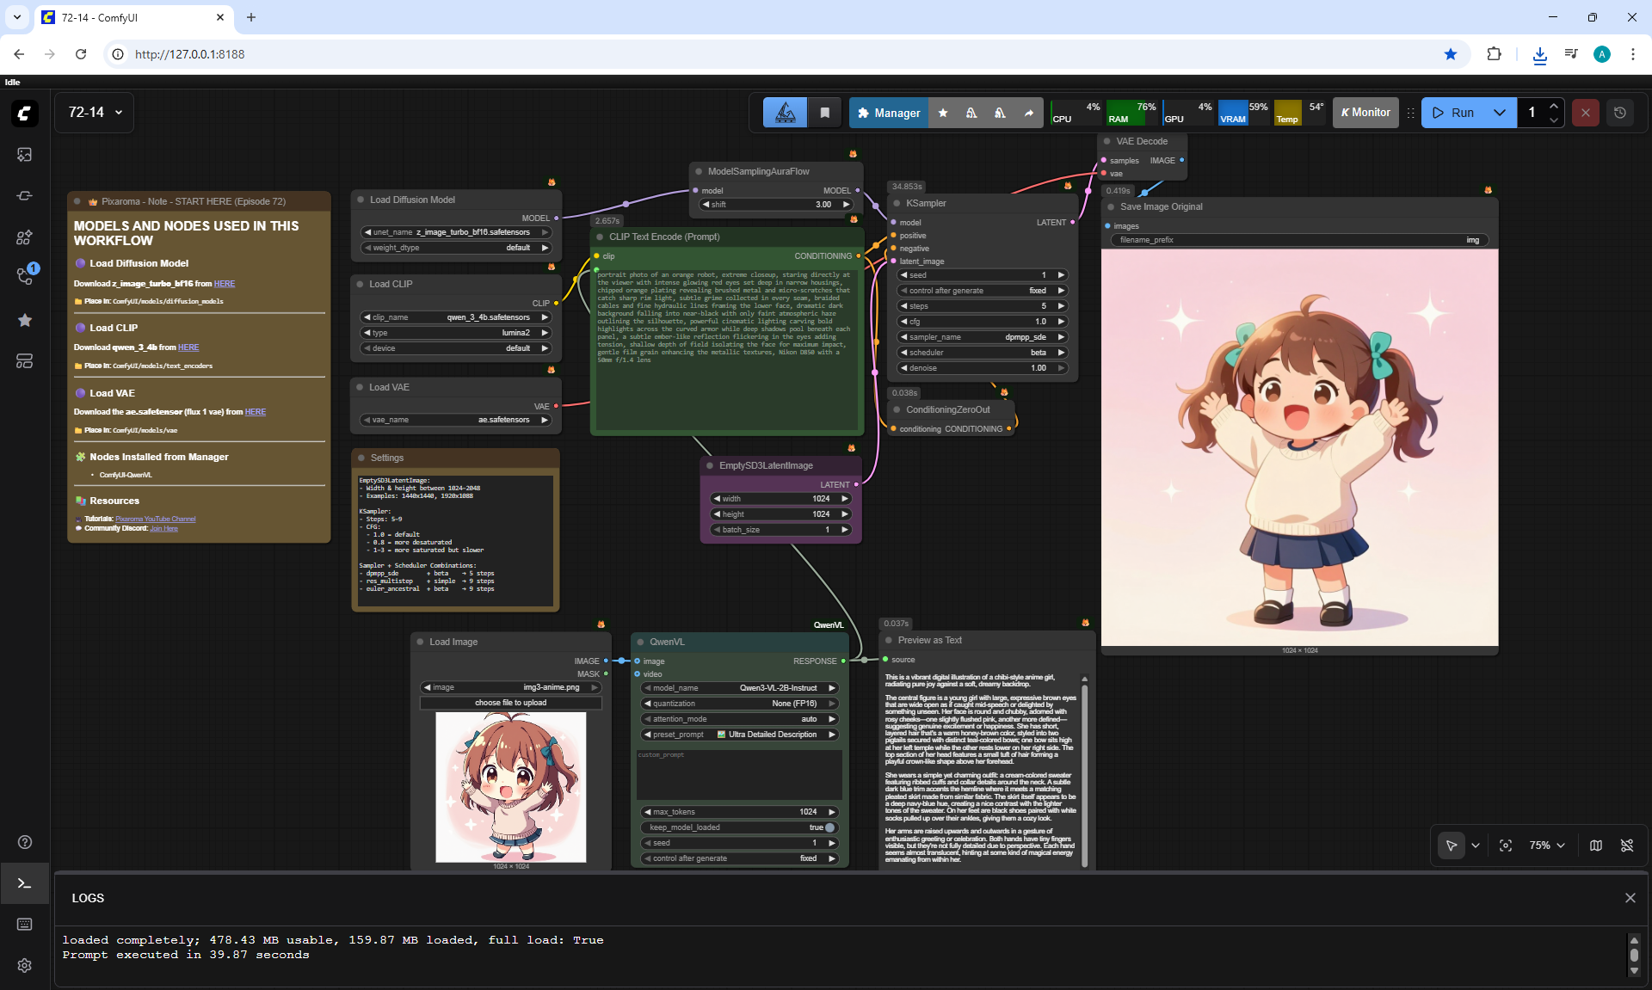Open the Assets sidebar panel icon

click(24, 155)
